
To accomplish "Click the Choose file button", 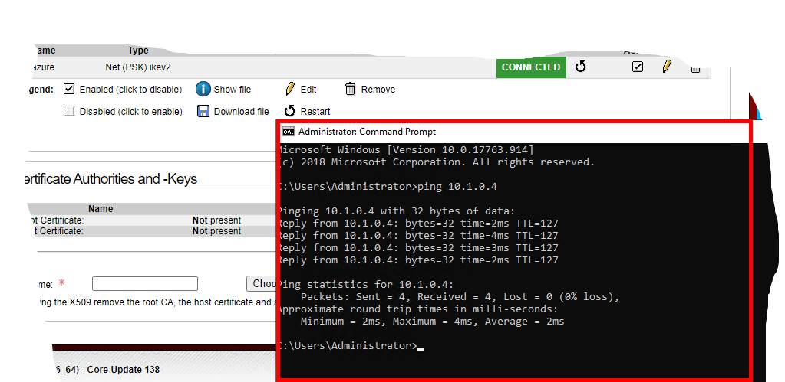I will pyautogui.click(x=262, y=283).
